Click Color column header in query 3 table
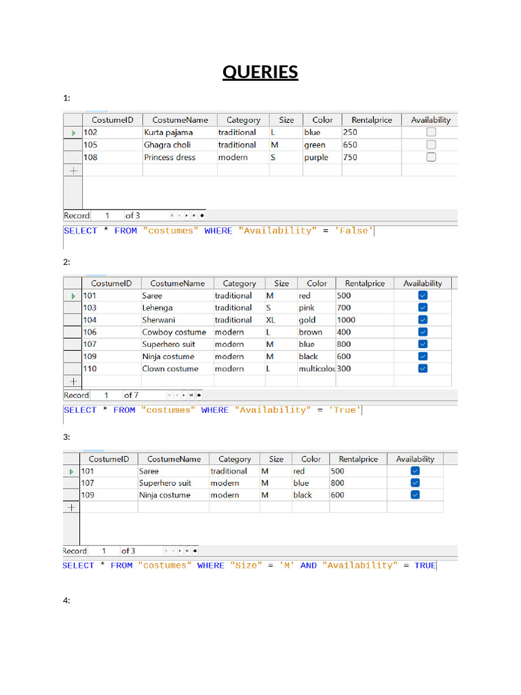 point(311,459)
